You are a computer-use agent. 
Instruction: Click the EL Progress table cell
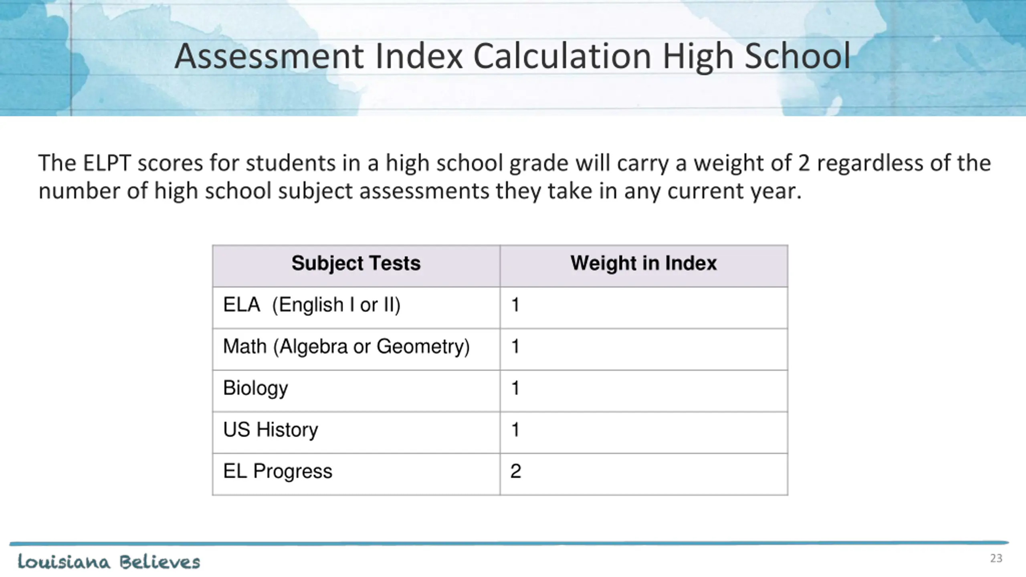(356, 474)
